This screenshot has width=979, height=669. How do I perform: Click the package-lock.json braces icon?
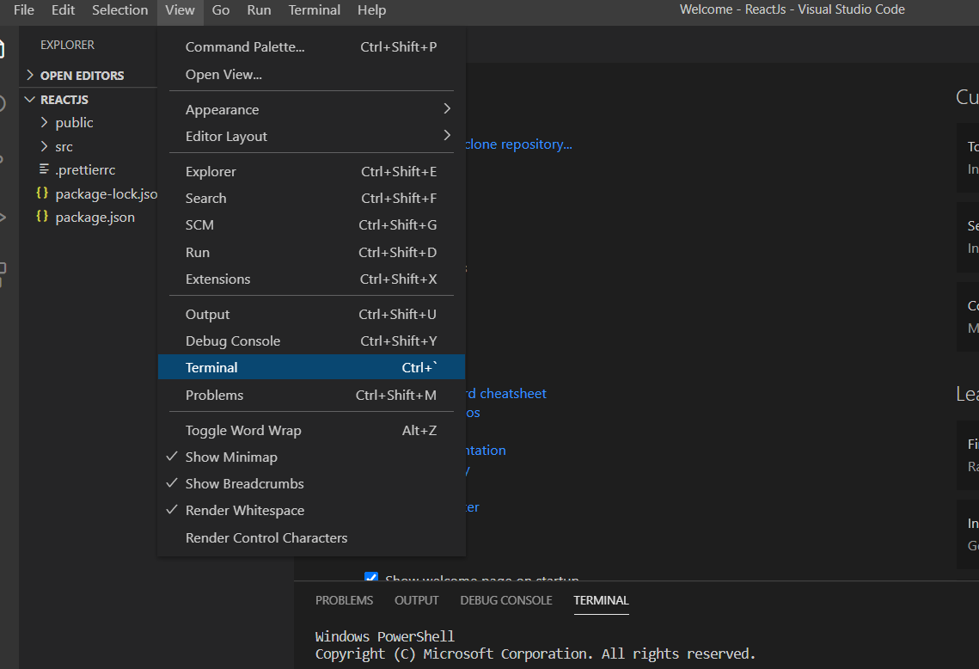pos(42,193)
